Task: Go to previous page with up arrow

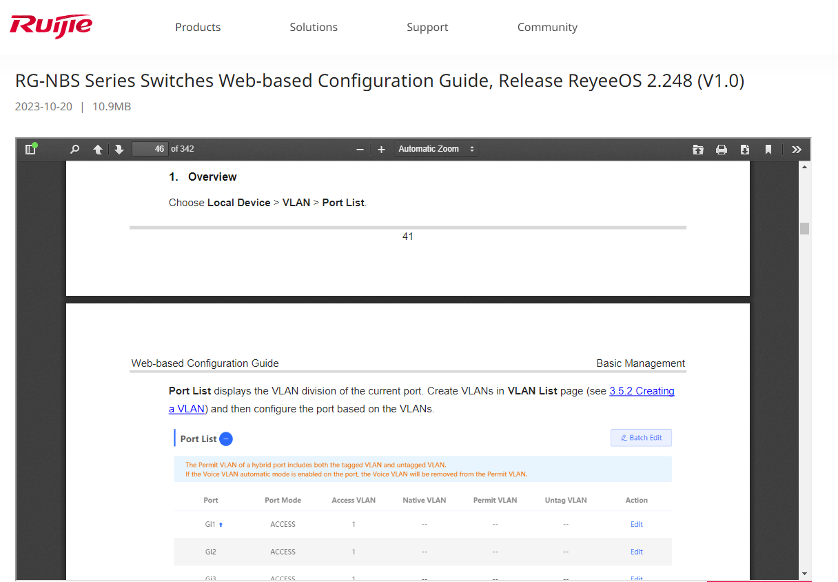Action: pos(98,149)
